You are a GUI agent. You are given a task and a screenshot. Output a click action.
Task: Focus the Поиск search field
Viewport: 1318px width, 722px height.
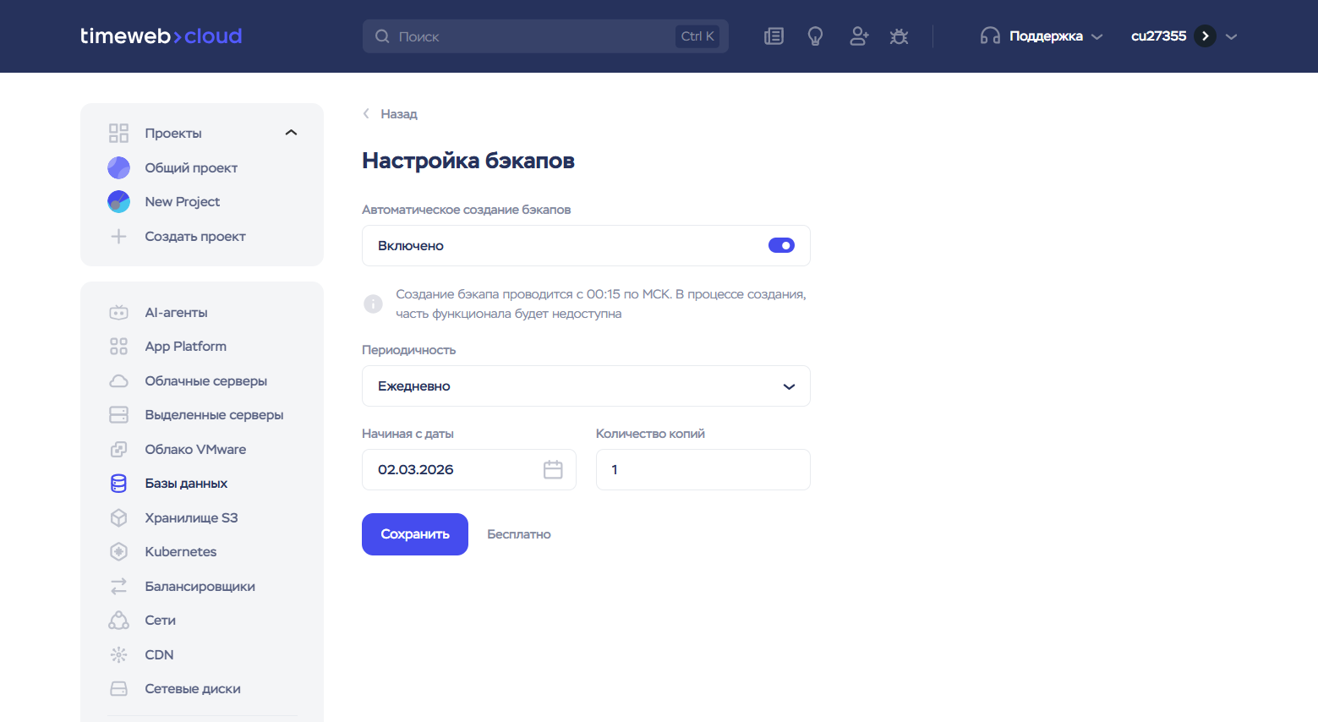(x=533, y=36)
